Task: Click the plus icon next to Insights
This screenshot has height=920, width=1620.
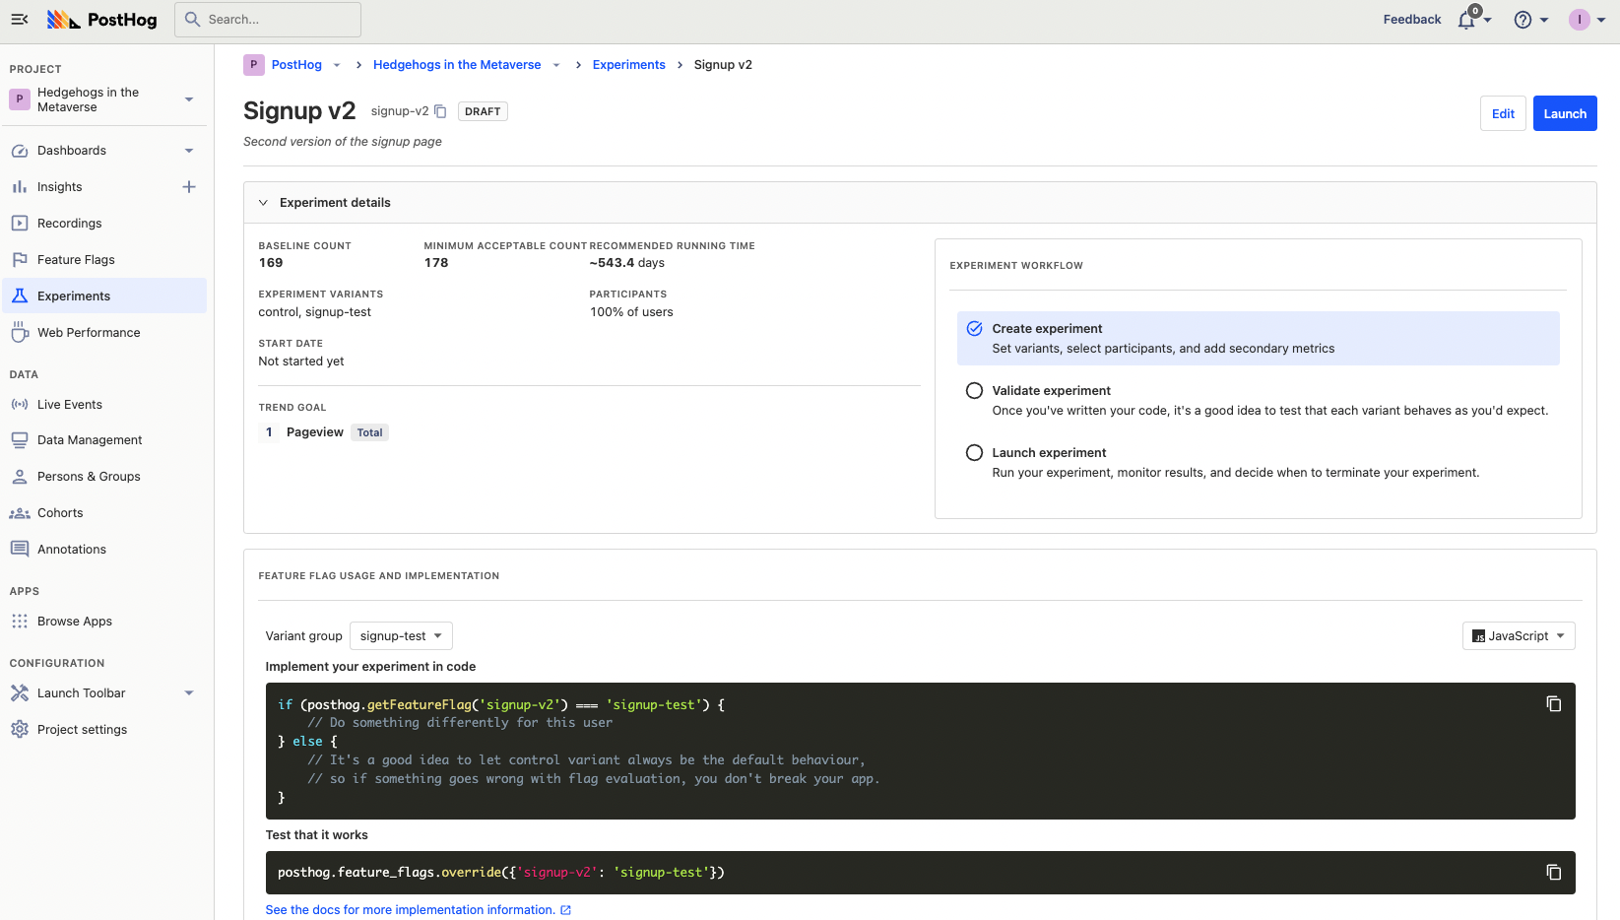Action: pyautogui.click(x=189, y=187)
